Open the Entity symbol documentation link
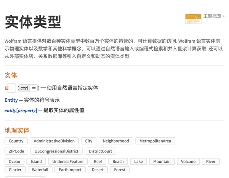 pyautogui.click(x=11, y=100)
